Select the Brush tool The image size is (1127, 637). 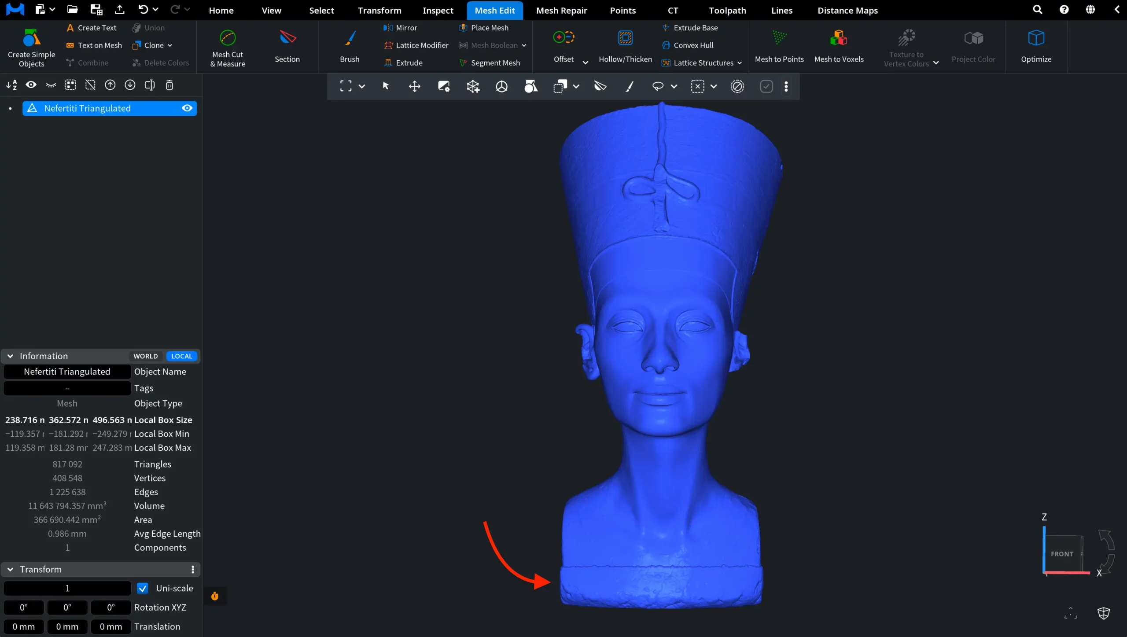point(350,47)
